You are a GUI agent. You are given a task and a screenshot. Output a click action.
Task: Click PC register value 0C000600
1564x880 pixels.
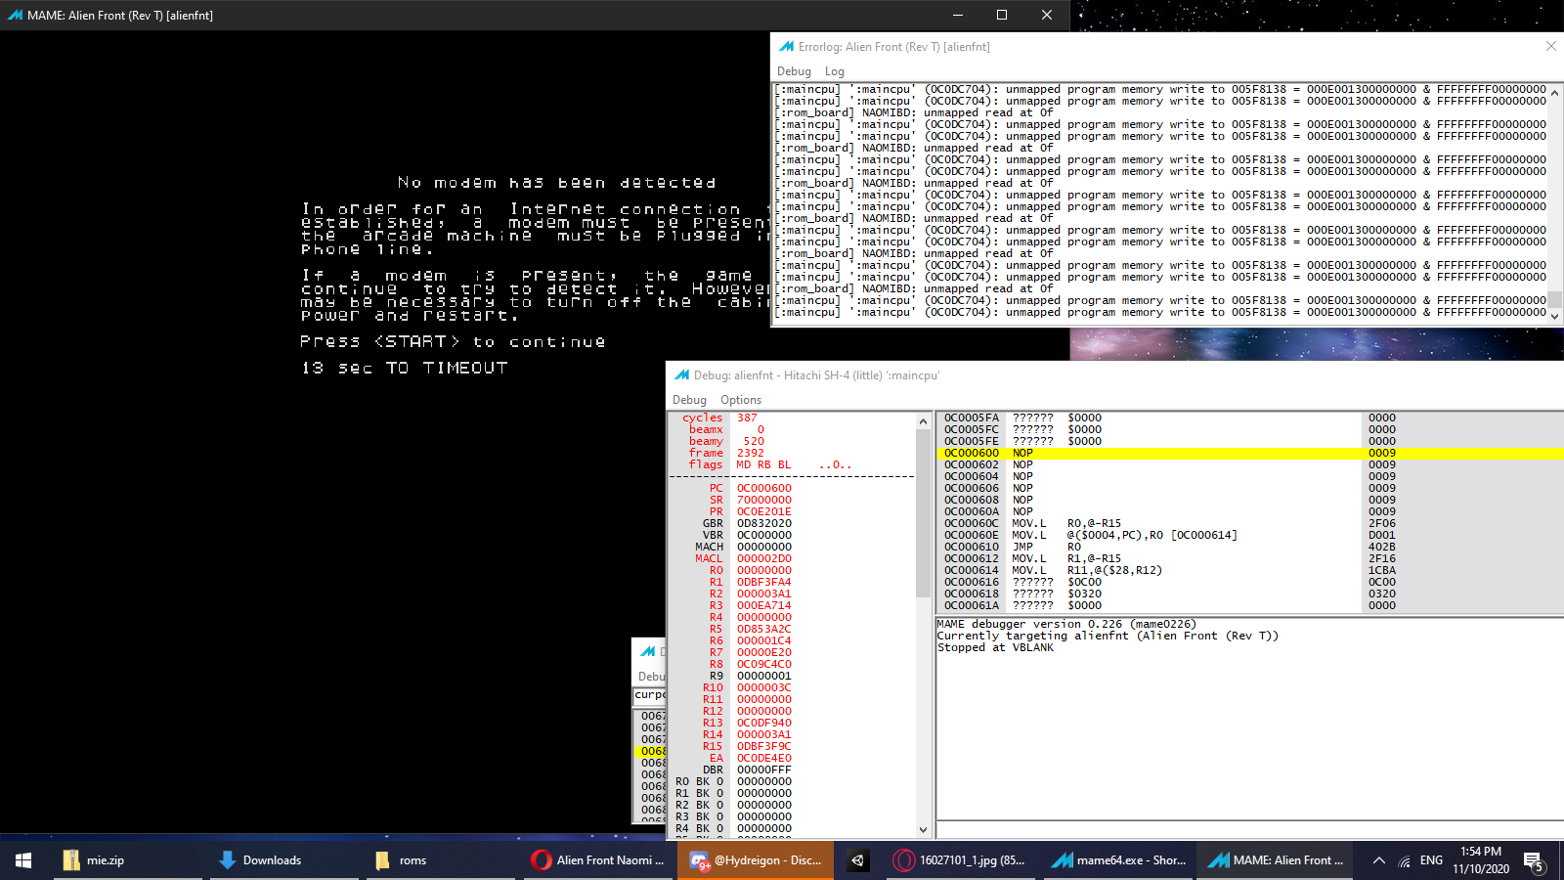[764, 488]
